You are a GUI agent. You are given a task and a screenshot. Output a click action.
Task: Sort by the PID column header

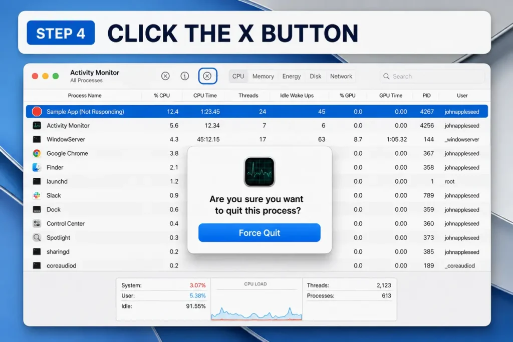point(426,96)
